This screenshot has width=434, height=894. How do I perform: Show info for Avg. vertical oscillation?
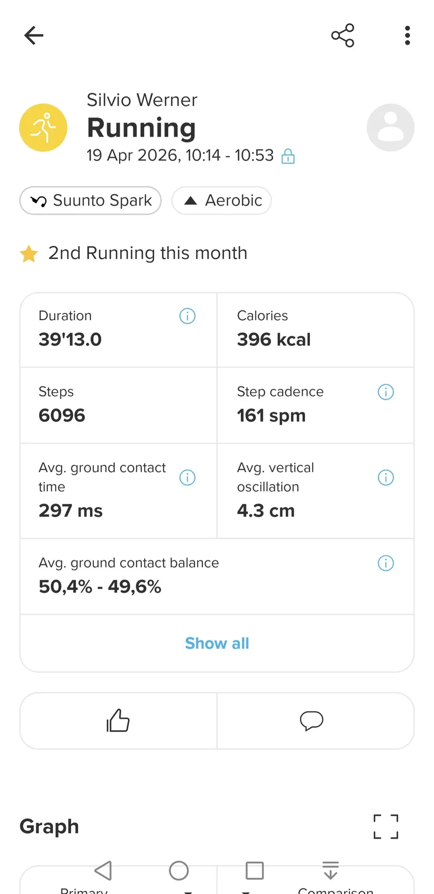click(x=386, y=478)
